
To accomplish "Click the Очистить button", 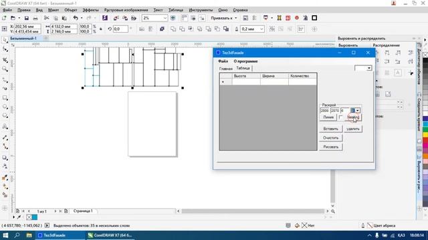I will (330, 138).
